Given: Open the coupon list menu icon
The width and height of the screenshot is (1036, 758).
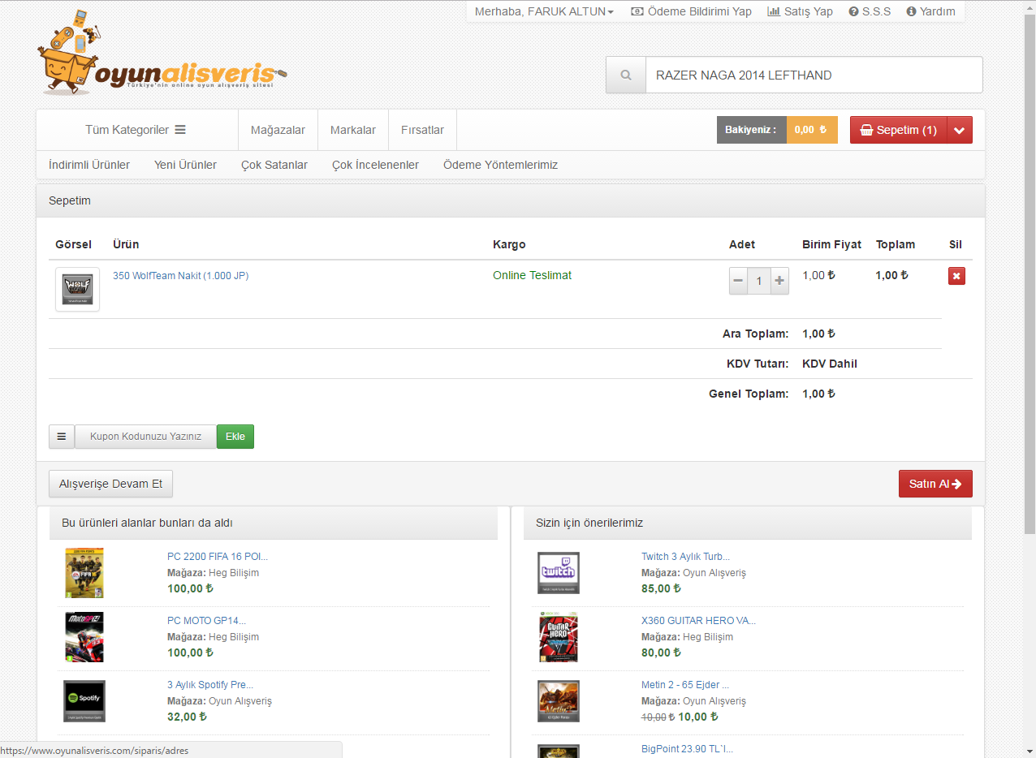Looking at the screenshot, I should (62, 437).
